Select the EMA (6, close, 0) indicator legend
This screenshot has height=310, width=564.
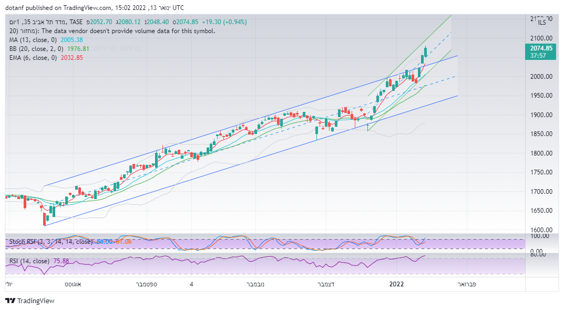[33, 58]
